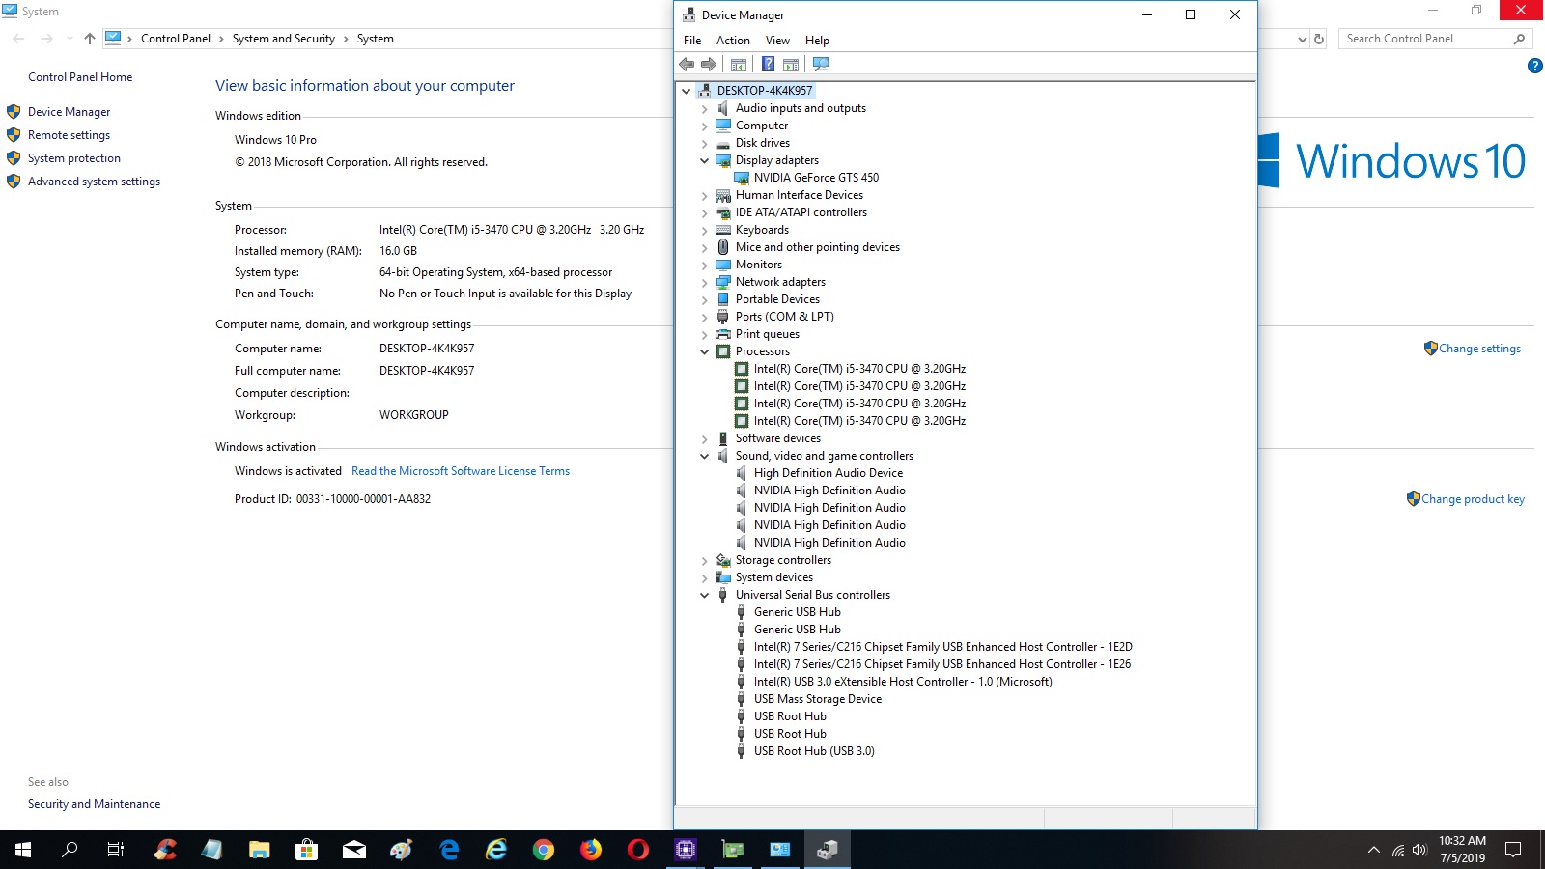Click Control Panel in the breadcrumb path
The height and width of the screenshot is (869, 1545).
[x=175, y=39]
